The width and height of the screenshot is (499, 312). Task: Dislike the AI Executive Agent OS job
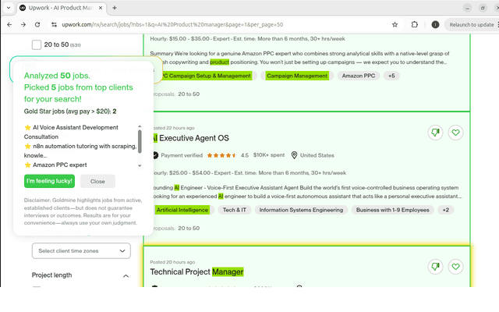(x=436, y=133)
